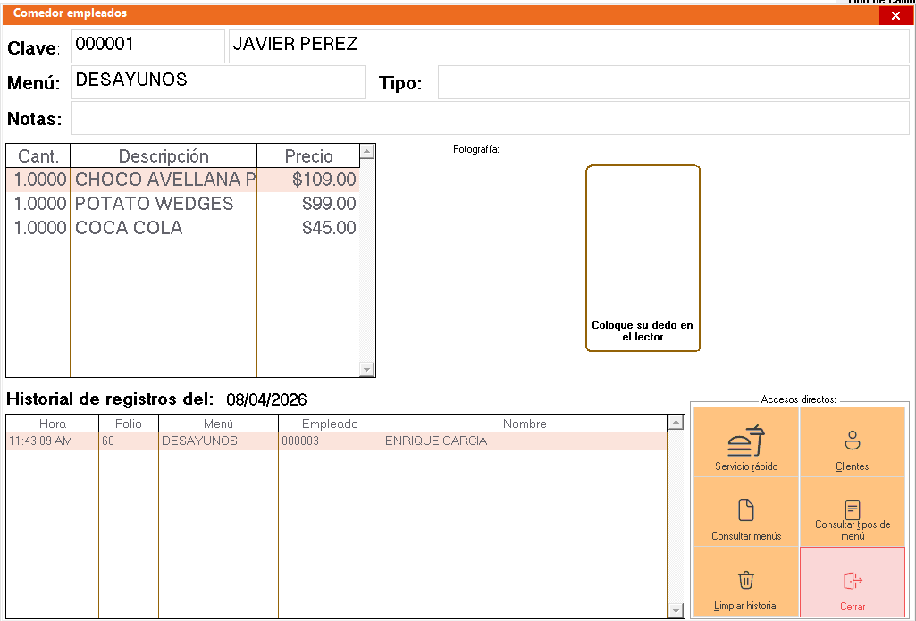Image resolution: width=916 pixels, height=621 pixels.
Task: Click the Cant. column header
Action: pyautogui.click(x=38, y=156)
